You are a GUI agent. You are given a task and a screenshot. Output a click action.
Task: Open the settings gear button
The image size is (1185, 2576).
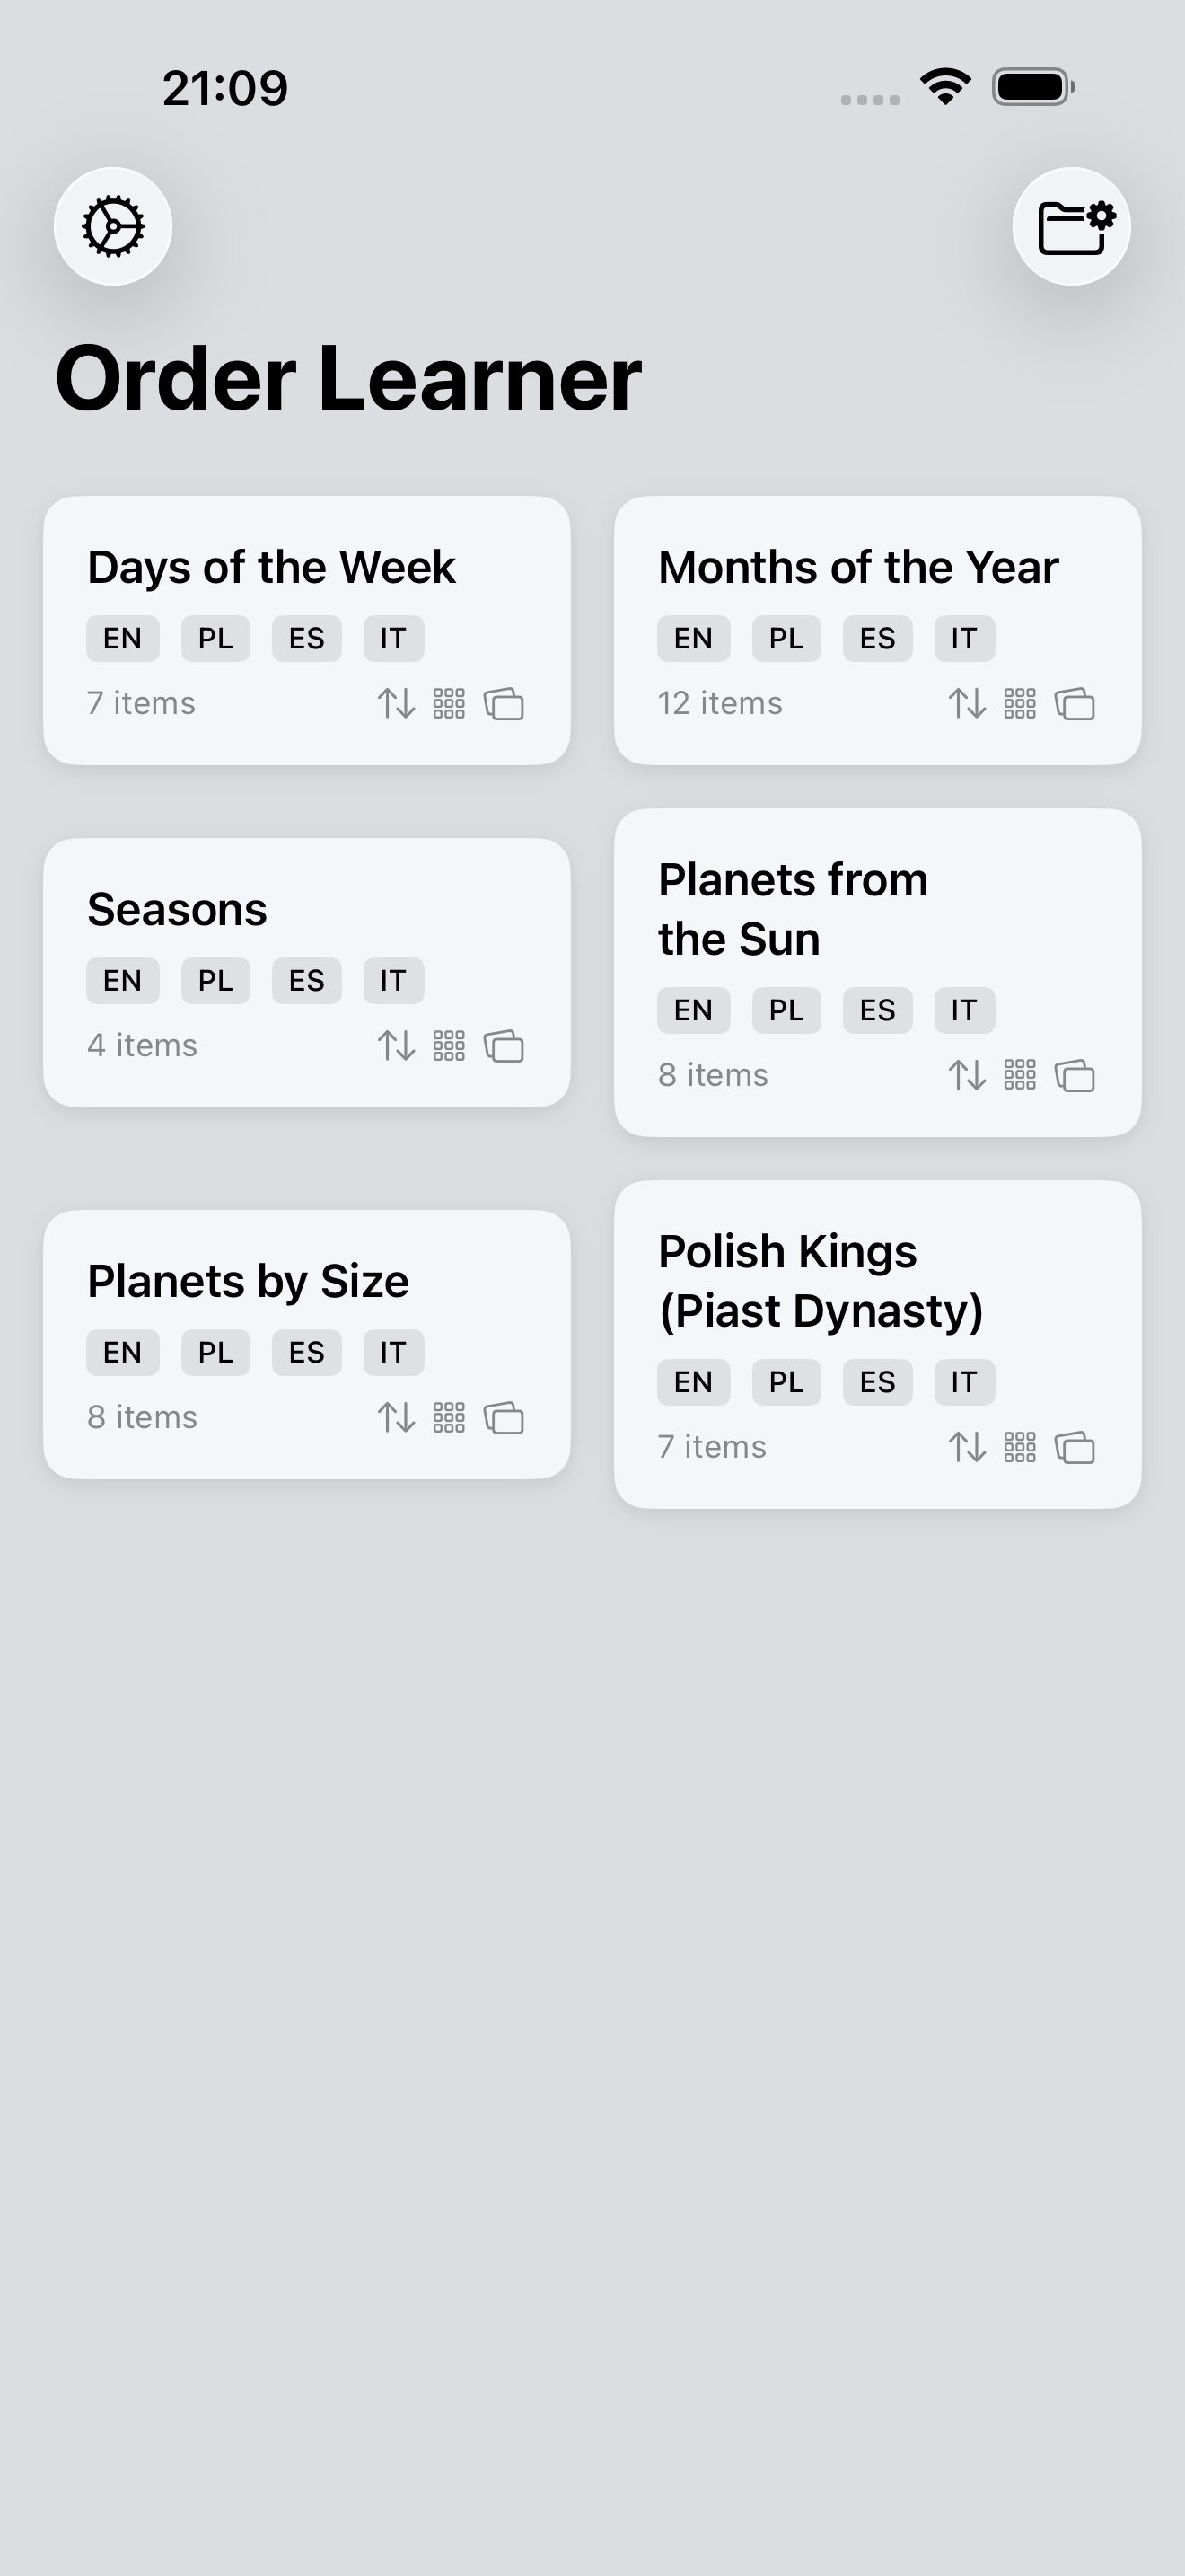tap(113, 226)
